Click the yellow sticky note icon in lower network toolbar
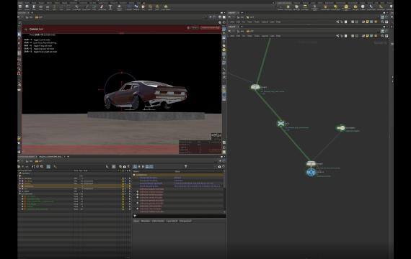This screenshot has height=259, width=411. 367,36
